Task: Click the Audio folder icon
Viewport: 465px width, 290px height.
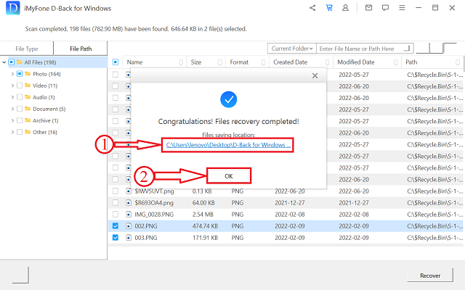Action: pos(28,97)
